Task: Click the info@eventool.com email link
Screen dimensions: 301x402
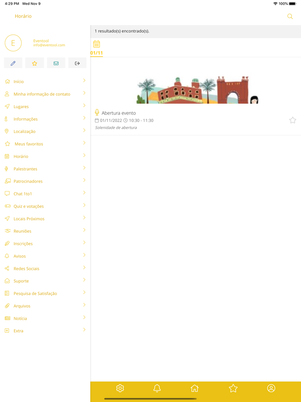Action: (x=49, y=45)
